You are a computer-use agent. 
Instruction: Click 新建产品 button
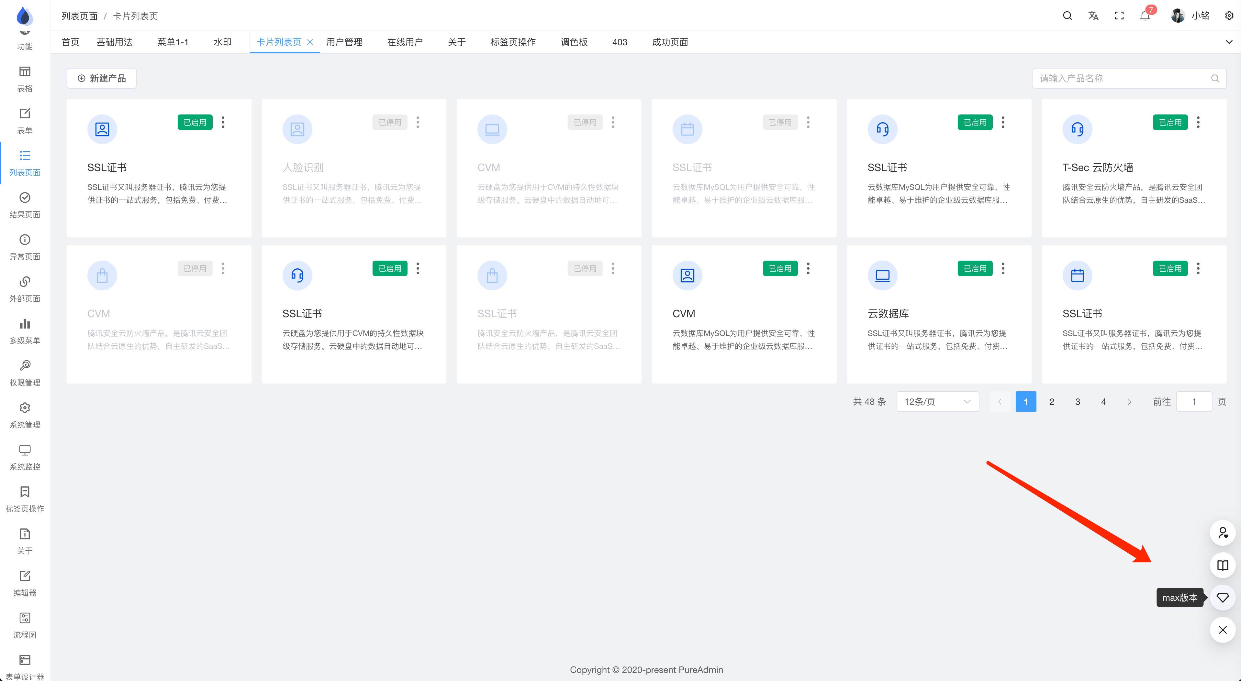pos(102,79)
